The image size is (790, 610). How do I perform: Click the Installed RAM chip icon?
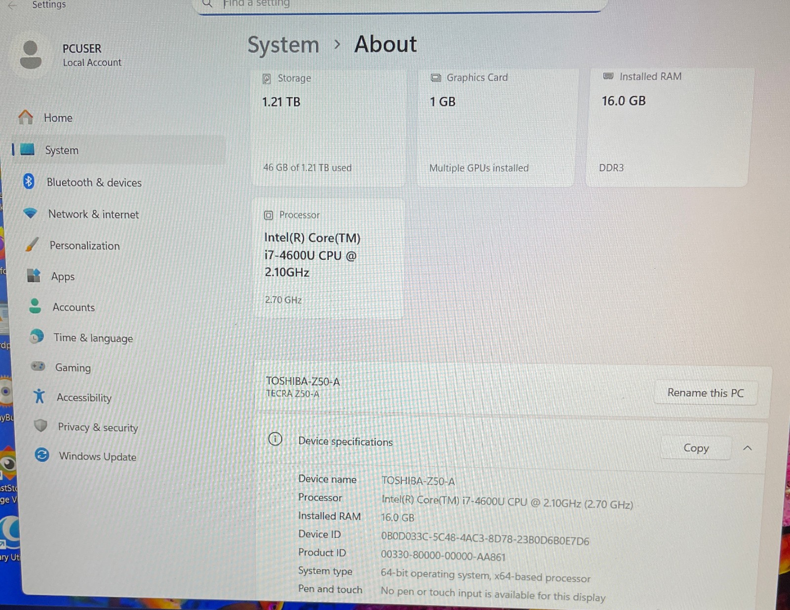coord(608,76)
